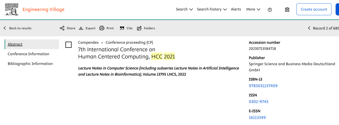Select Cite in the toolbar
Screen dimensions: 339x125
point(130,28)
